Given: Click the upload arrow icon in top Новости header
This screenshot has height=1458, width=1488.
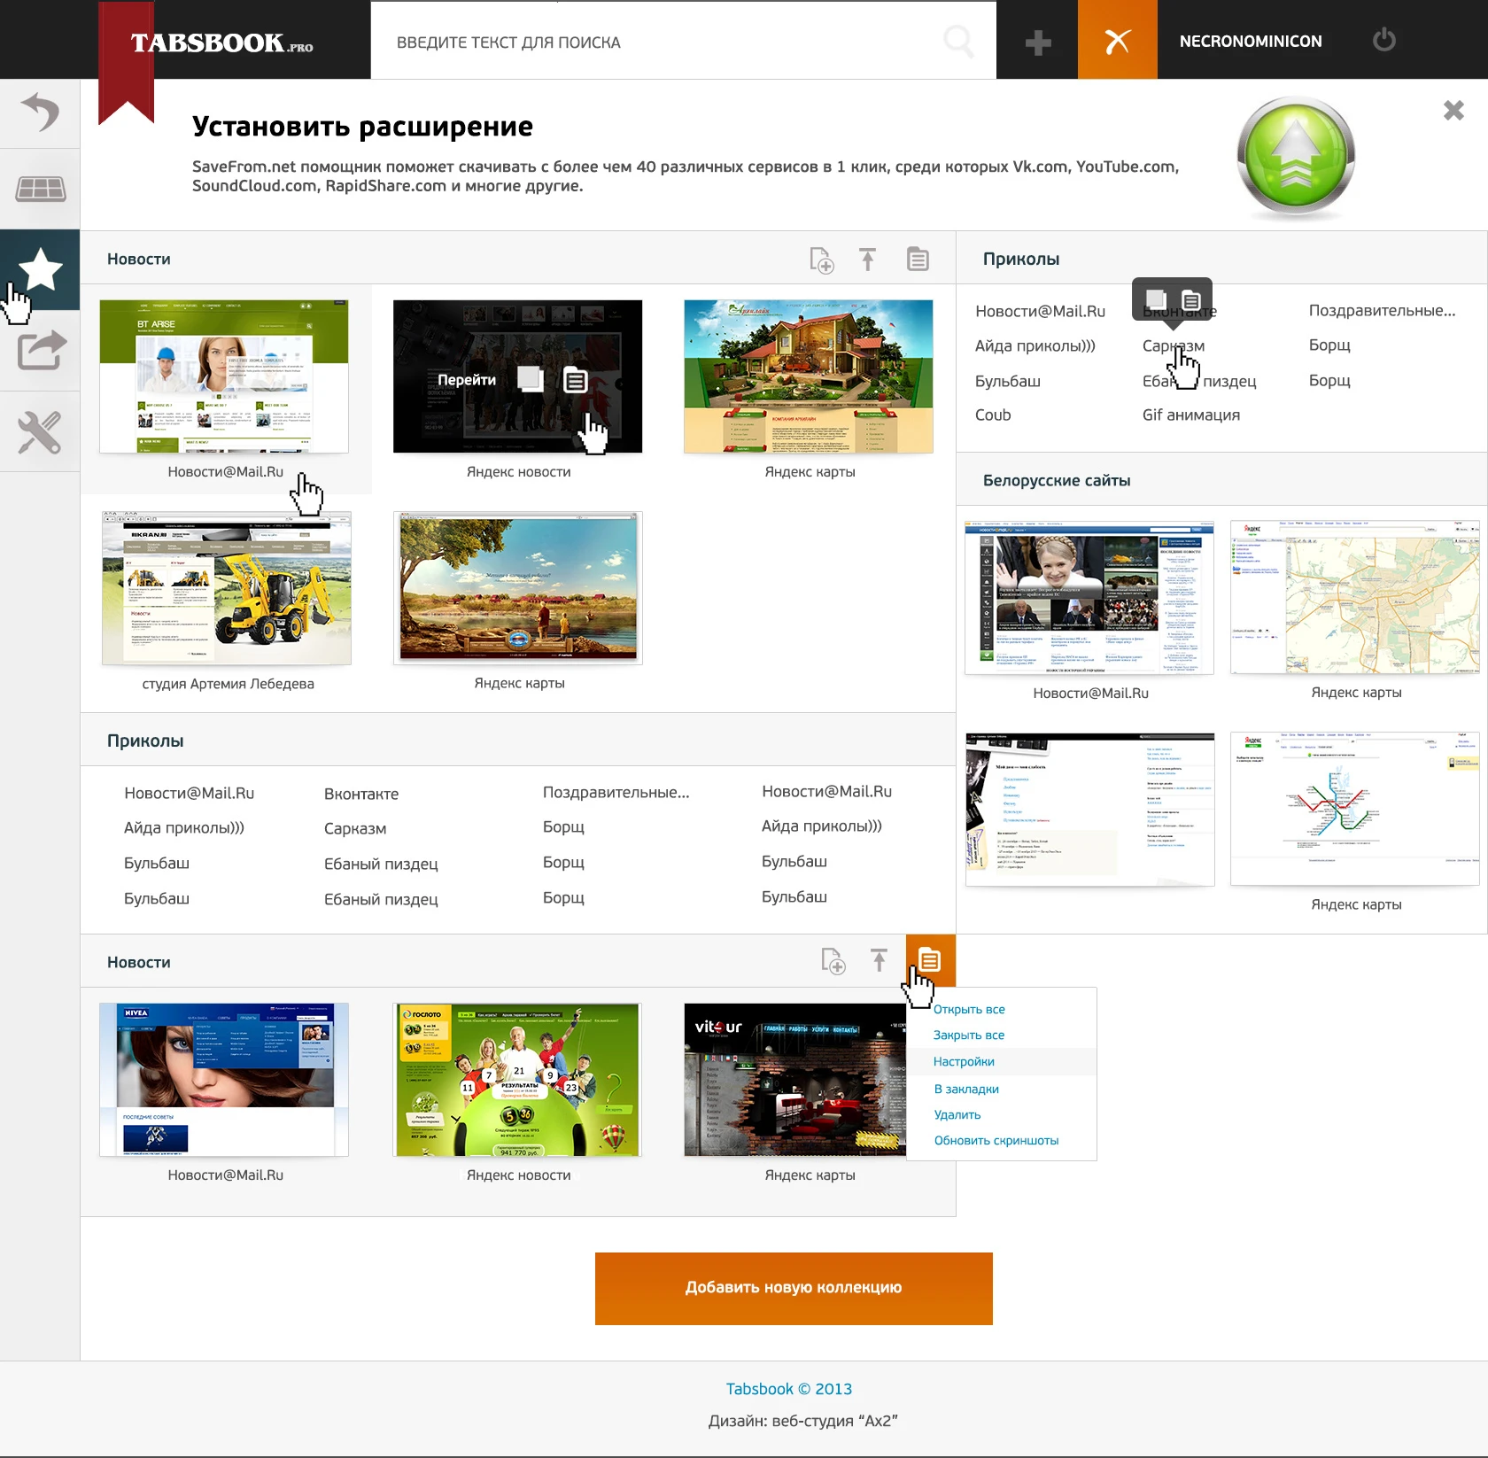Looking at the screenshot, I should [x=867, y=259].
